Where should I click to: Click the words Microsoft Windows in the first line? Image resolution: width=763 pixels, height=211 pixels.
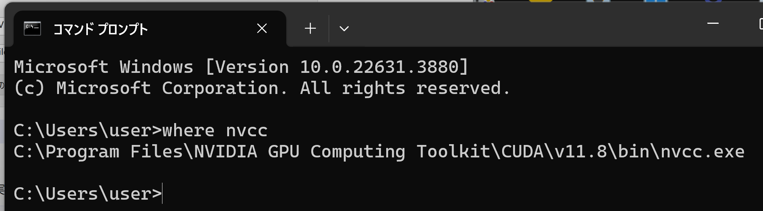point(104,67)
